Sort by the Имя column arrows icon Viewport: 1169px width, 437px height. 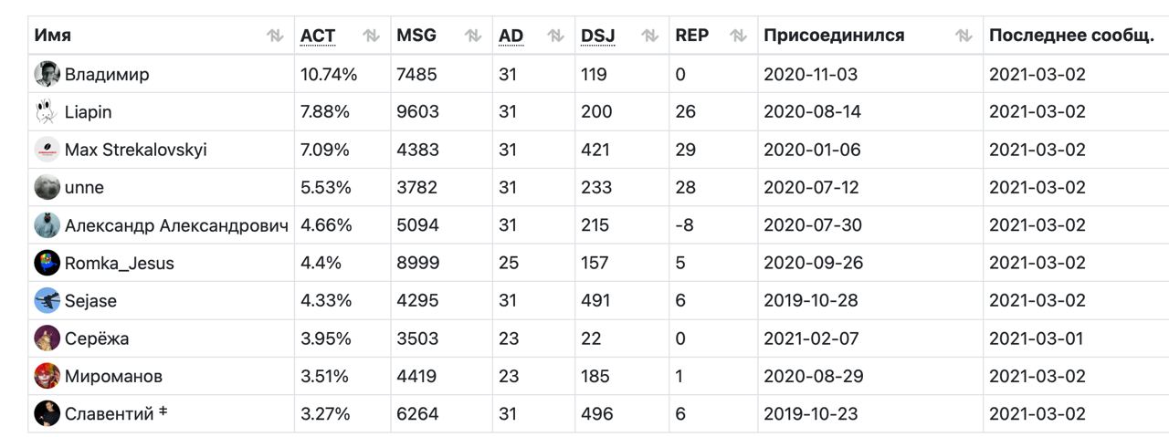coord(275,36)
